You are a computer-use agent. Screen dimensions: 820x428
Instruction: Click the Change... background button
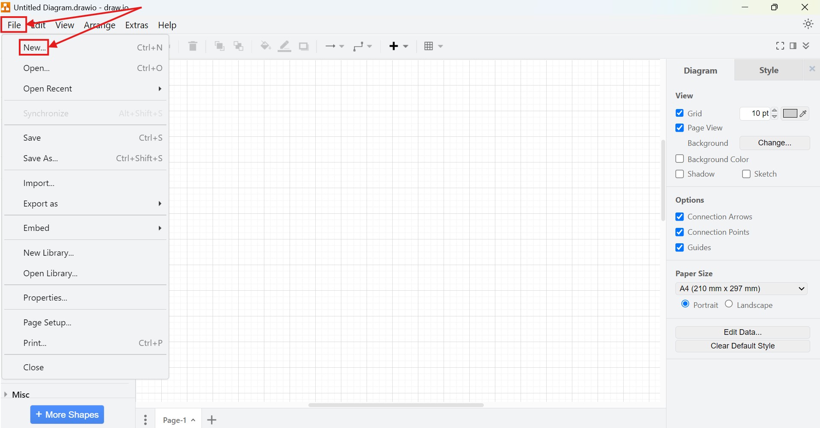point(775,143)
